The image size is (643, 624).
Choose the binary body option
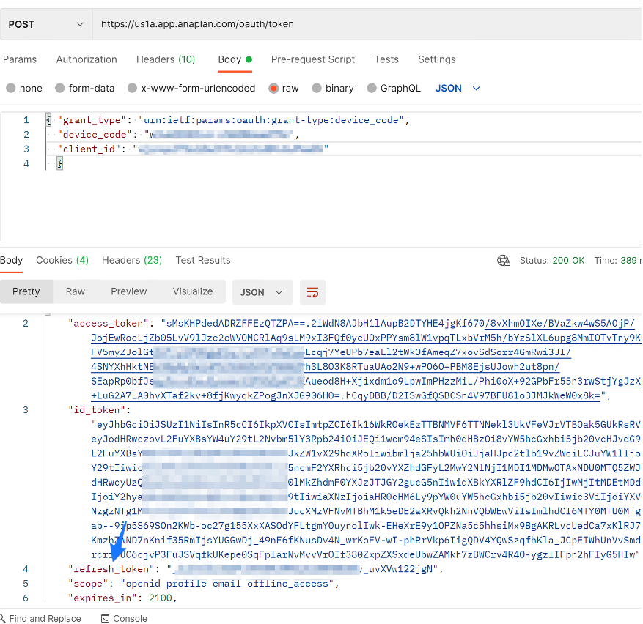click(x=333, y=88)
